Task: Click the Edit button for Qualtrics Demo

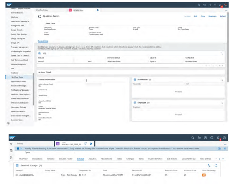Action: tap(196, 16)
